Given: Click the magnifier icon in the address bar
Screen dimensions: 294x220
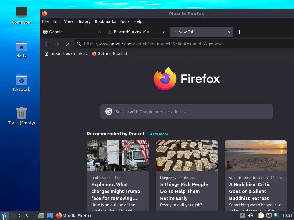Looking at the screenshot, I should [79, 44].
